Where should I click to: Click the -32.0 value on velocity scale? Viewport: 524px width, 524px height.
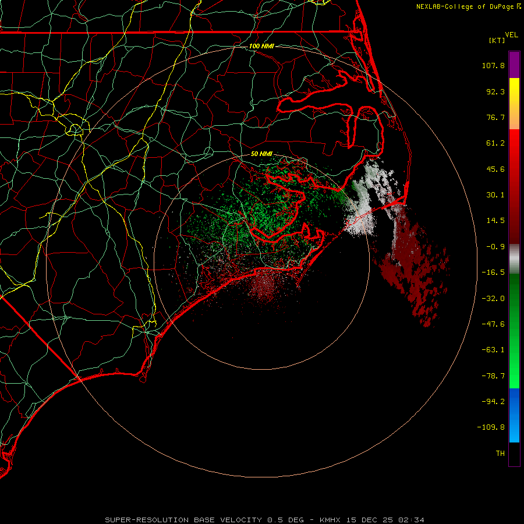click(x=493, y=299)
